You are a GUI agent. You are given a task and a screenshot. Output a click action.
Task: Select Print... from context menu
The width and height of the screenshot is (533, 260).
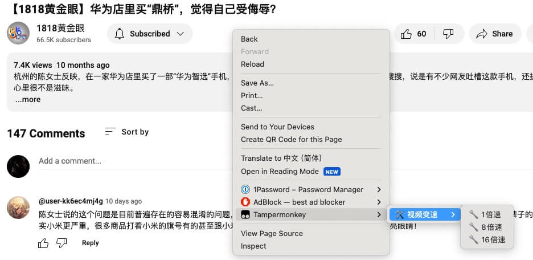coord(311,96)
